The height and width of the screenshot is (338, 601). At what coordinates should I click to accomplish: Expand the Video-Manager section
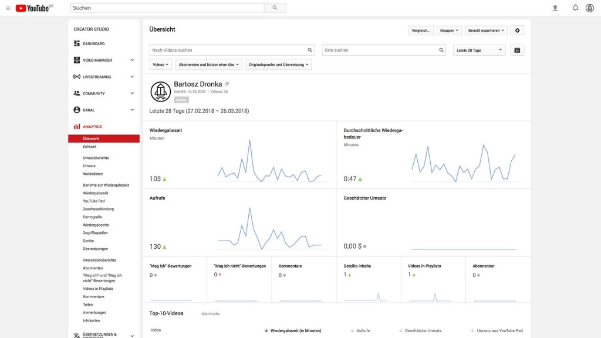(131, 60)
